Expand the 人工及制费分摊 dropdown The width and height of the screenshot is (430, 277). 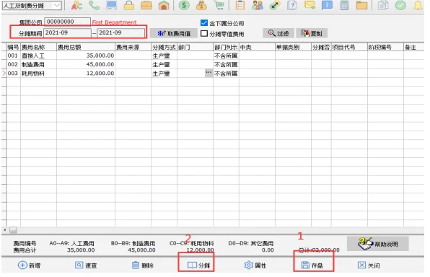(x=57, y=6)
